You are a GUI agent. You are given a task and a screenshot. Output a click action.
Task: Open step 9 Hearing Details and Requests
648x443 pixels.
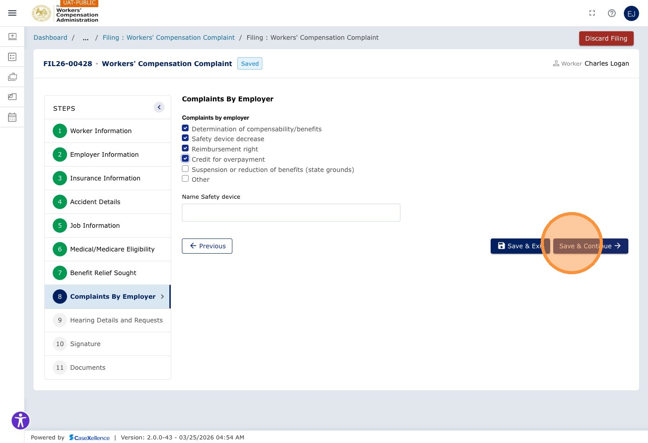[x=108, y=320]
